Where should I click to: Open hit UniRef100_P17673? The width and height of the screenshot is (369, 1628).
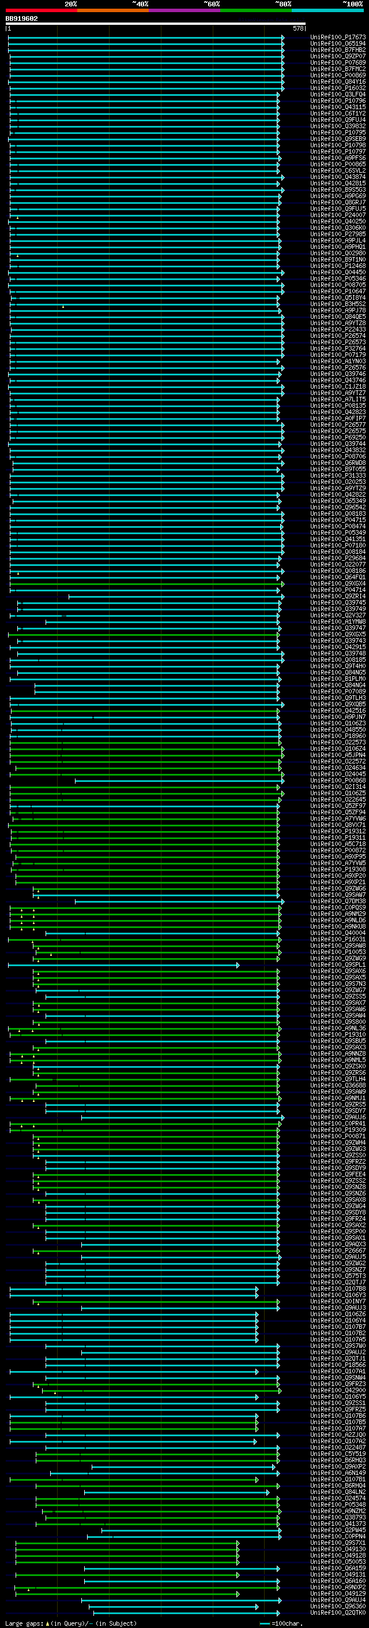[338, 38]
